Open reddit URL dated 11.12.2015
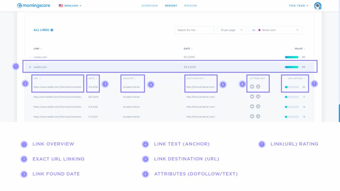The height and width of the screenshot is (191, 340). click(58, 117)
